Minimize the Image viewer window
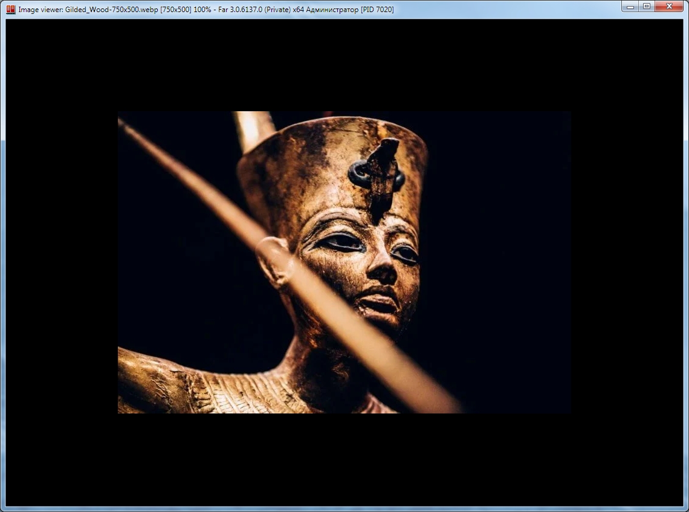This screenshot has height=512, width=689. click(630, 6)
